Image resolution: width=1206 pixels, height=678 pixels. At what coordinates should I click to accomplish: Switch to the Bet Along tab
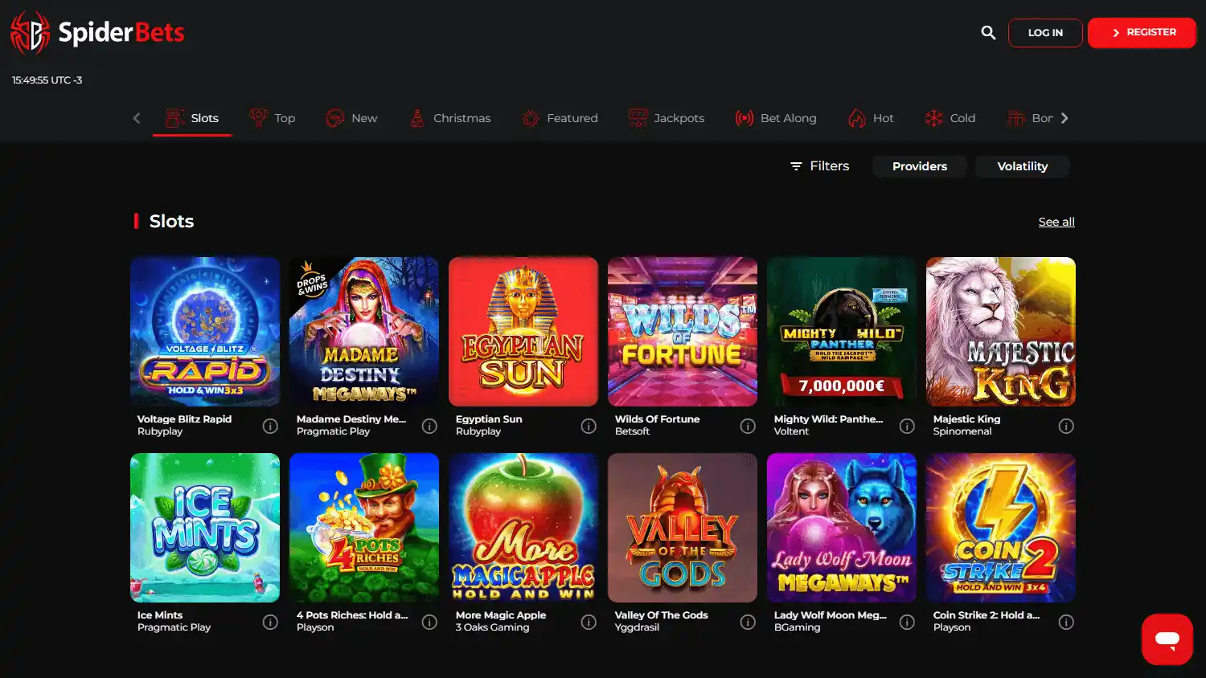point(776,118)
